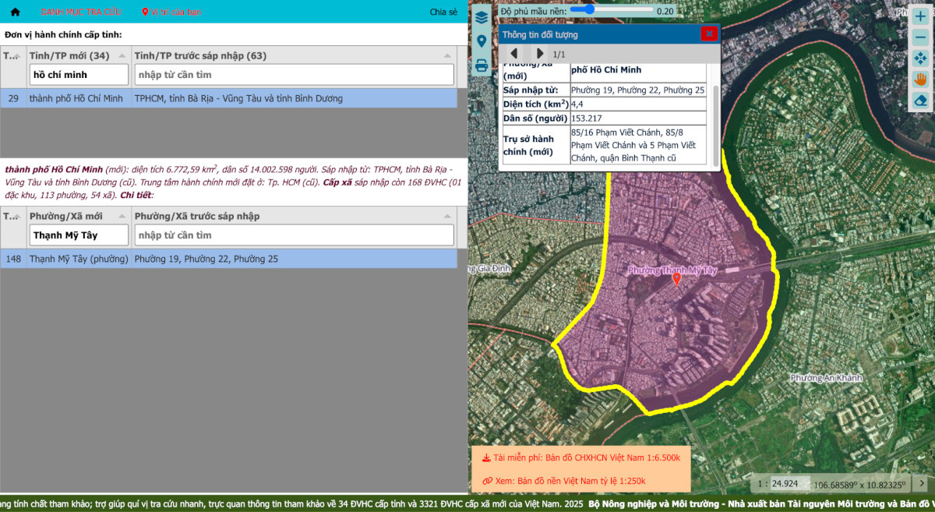Print the map with printer icon
This screenshot has width=935, height=512.
tap(482, 66)
